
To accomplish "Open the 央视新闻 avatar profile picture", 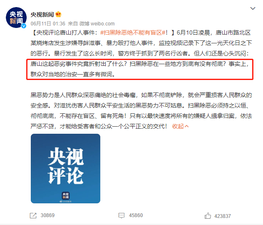I will tap(16, 17).
